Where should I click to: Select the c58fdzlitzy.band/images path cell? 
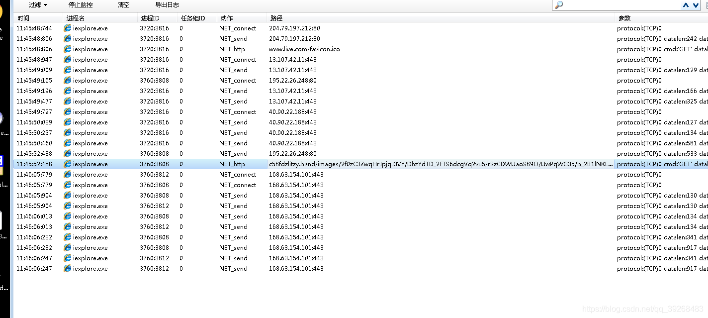tap(441, 164)
